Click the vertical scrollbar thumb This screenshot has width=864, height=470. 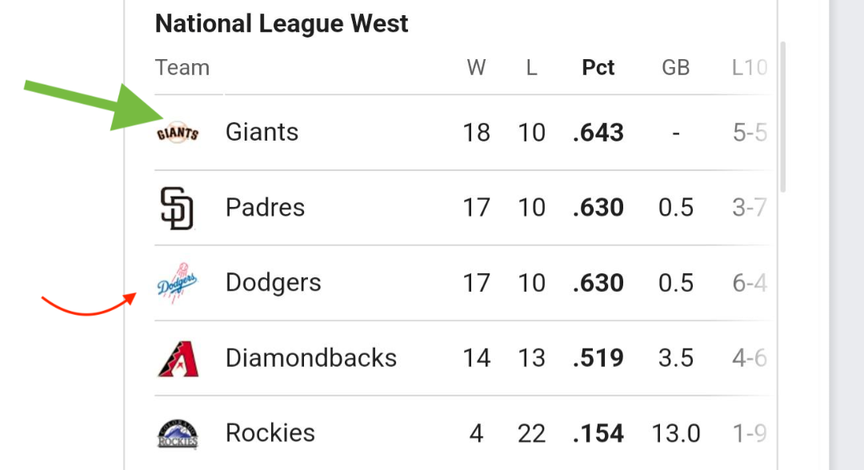click(782, 117)
